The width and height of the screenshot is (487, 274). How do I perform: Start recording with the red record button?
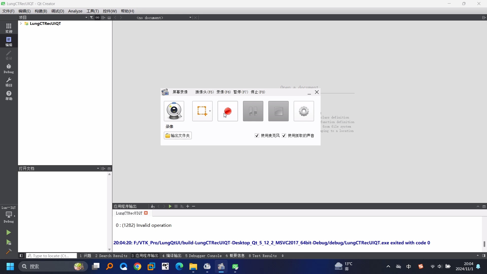point(228,111)
